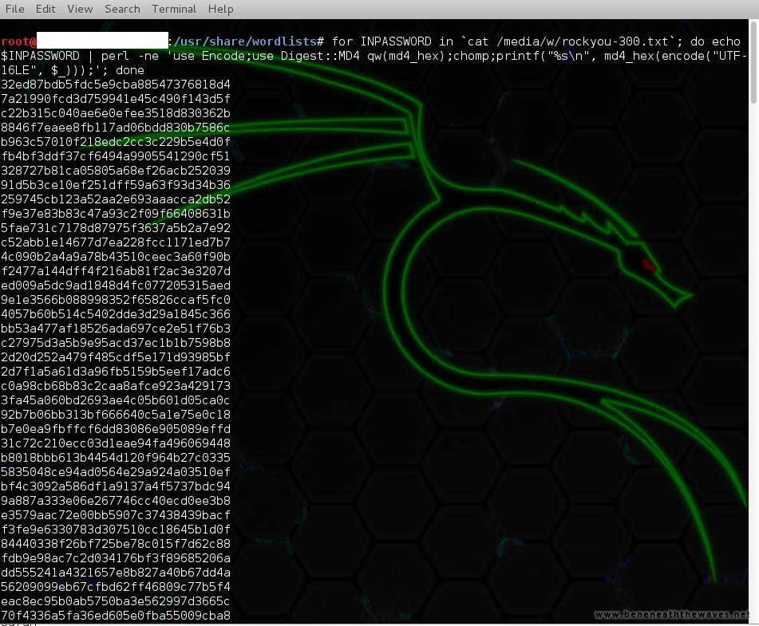759x626 pixels.
Task: Open the File menu
Action: pos(14,10)
